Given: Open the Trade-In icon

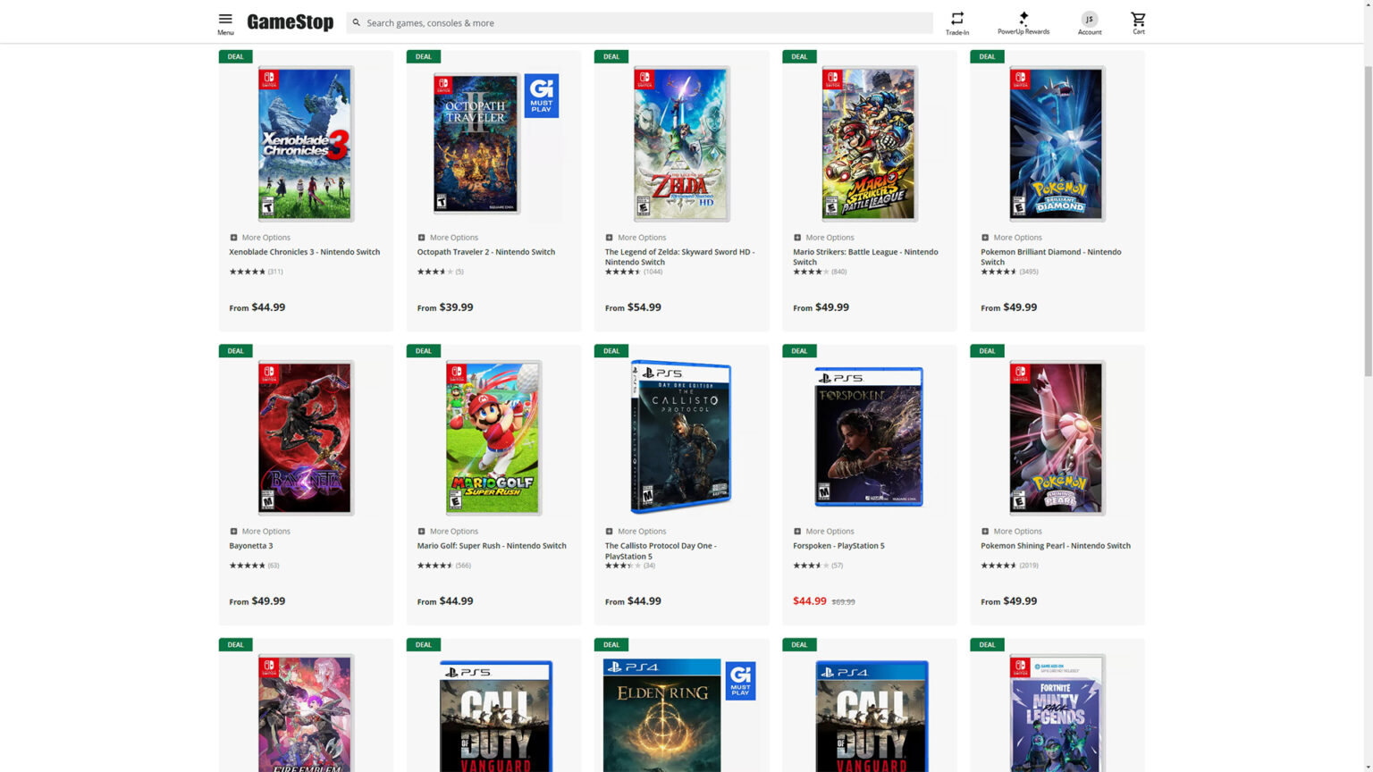Looking at the screenshot, I should point(956,20).
